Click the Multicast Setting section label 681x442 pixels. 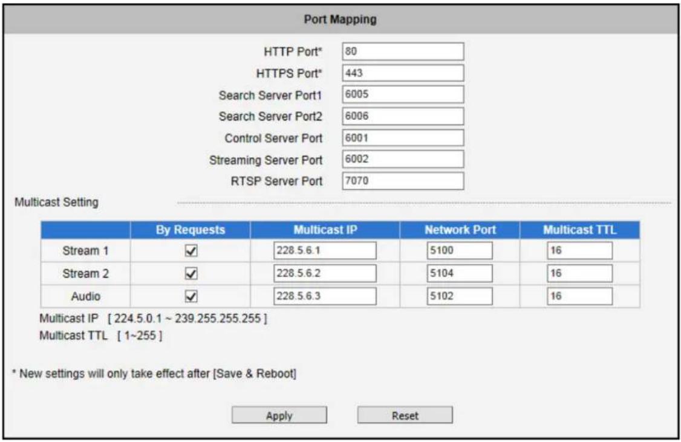pos(56,202)
